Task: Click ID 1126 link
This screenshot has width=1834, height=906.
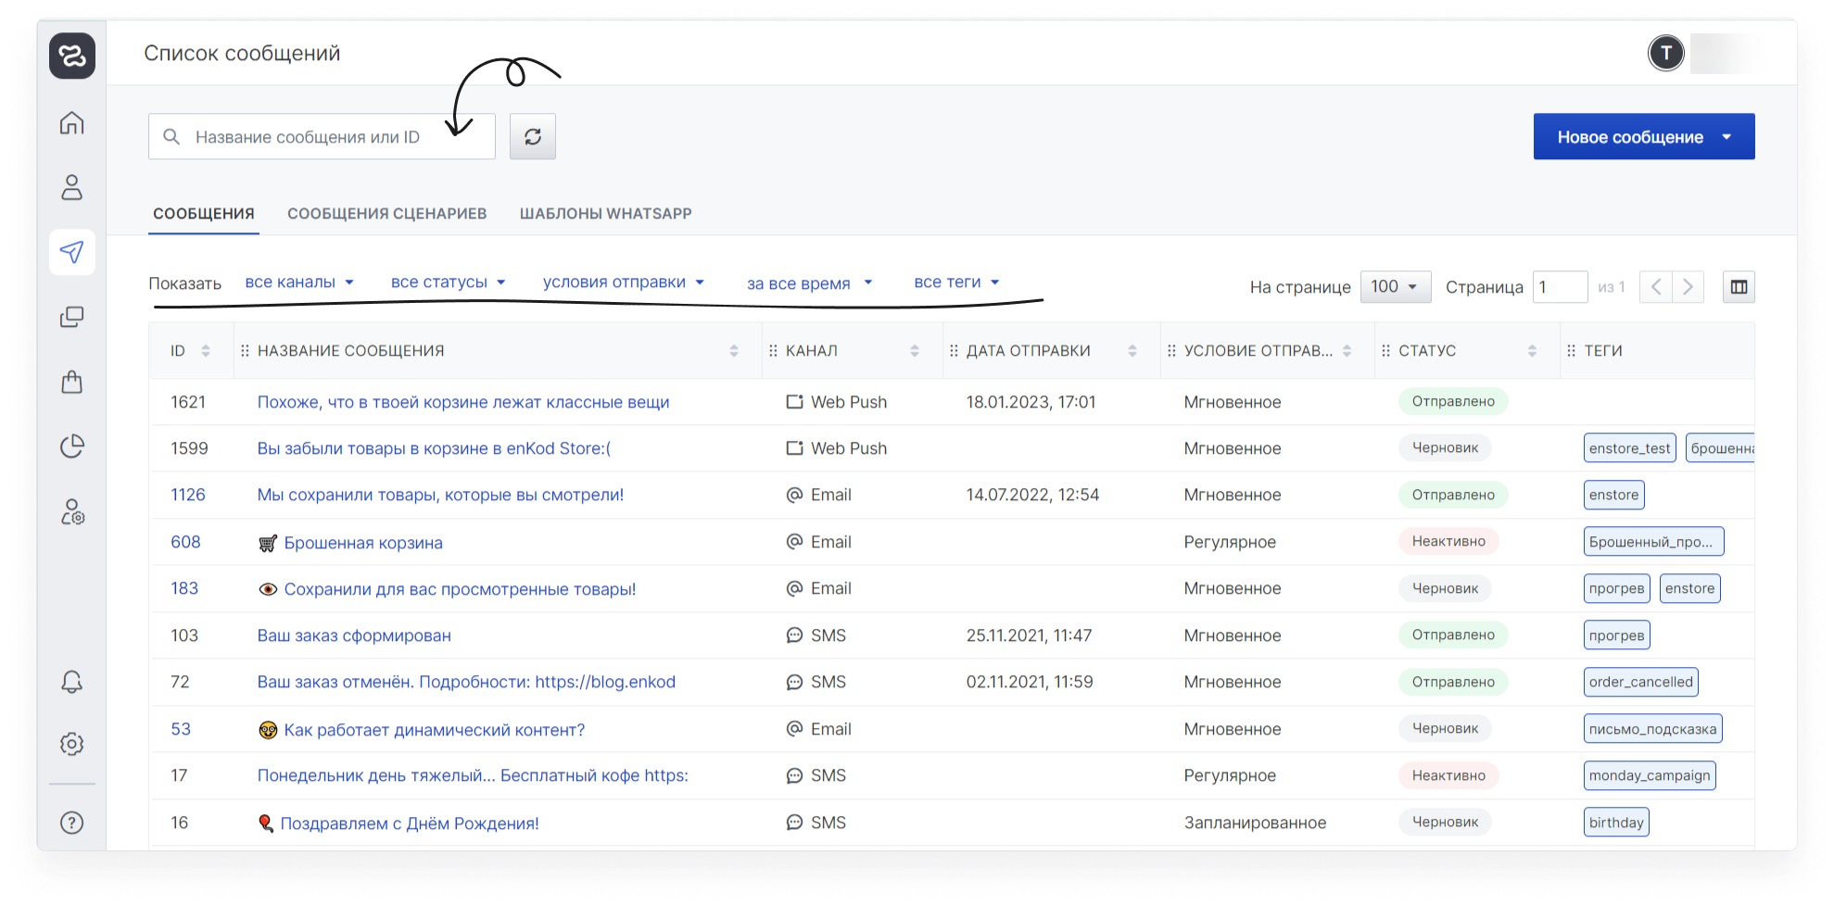Action: pyautogui.click(x=188, y=495)
